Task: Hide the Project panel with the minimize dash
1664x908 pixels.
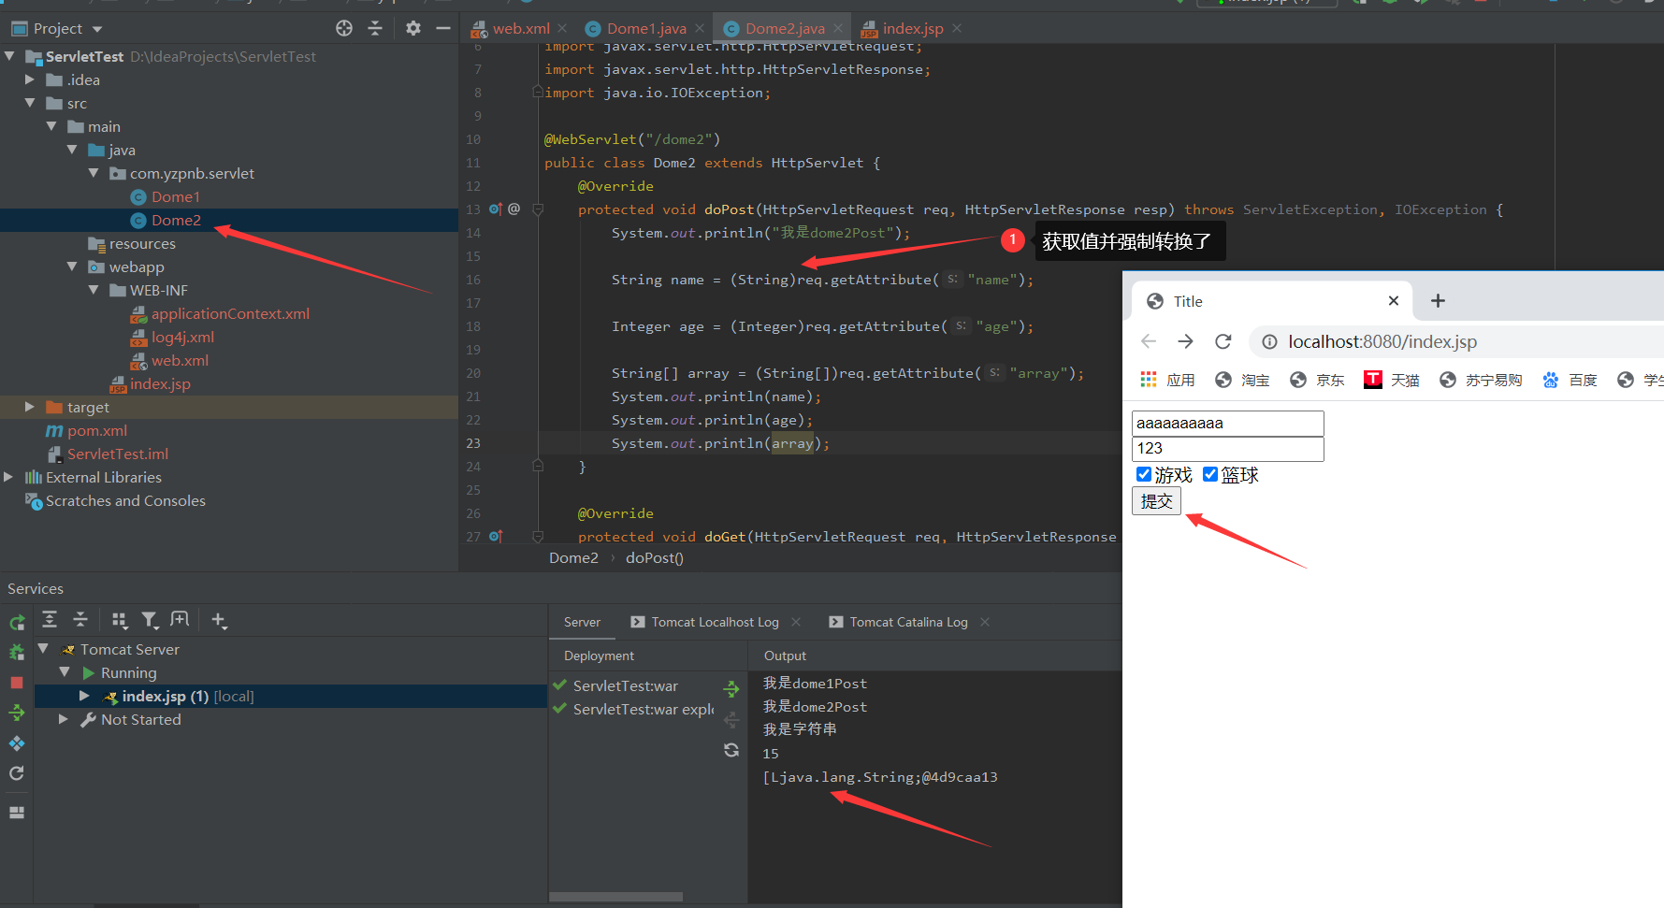Action: pyautogui.click(x=443, y=28)
